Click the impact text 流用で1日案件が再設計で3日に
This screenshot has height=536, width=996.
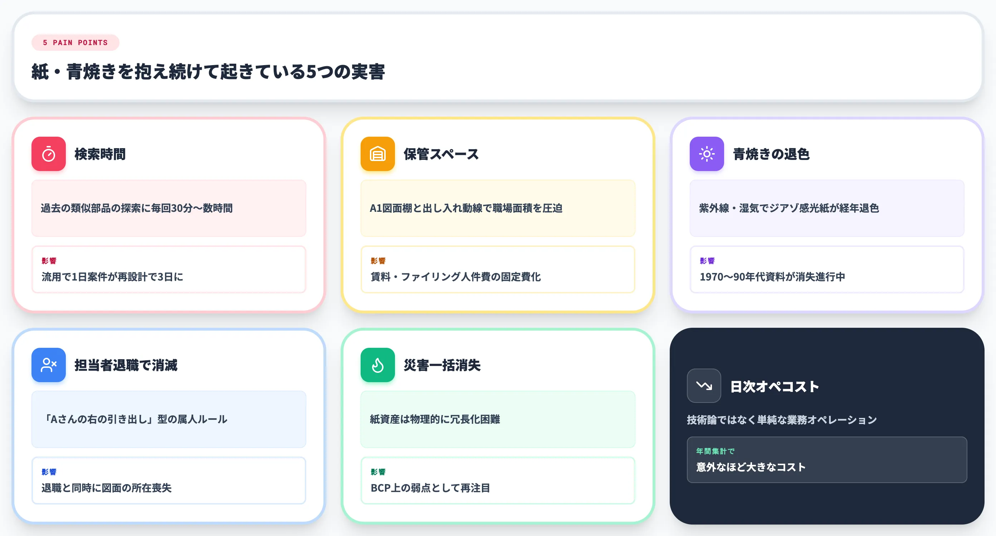click(x=112, y=277)
